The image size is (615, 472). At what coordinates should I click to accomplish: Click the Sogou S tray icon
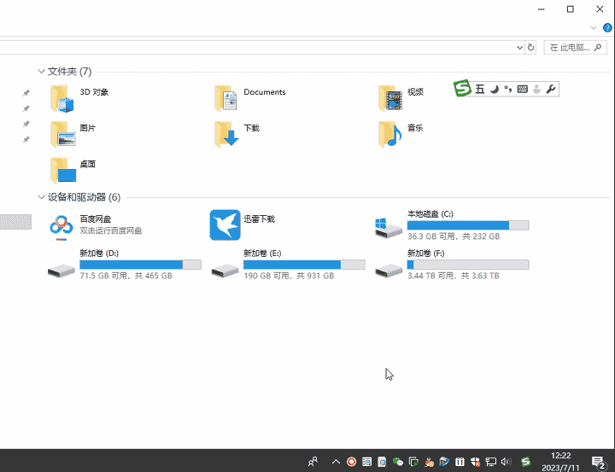pyautogui.click(x=525, y=462)
